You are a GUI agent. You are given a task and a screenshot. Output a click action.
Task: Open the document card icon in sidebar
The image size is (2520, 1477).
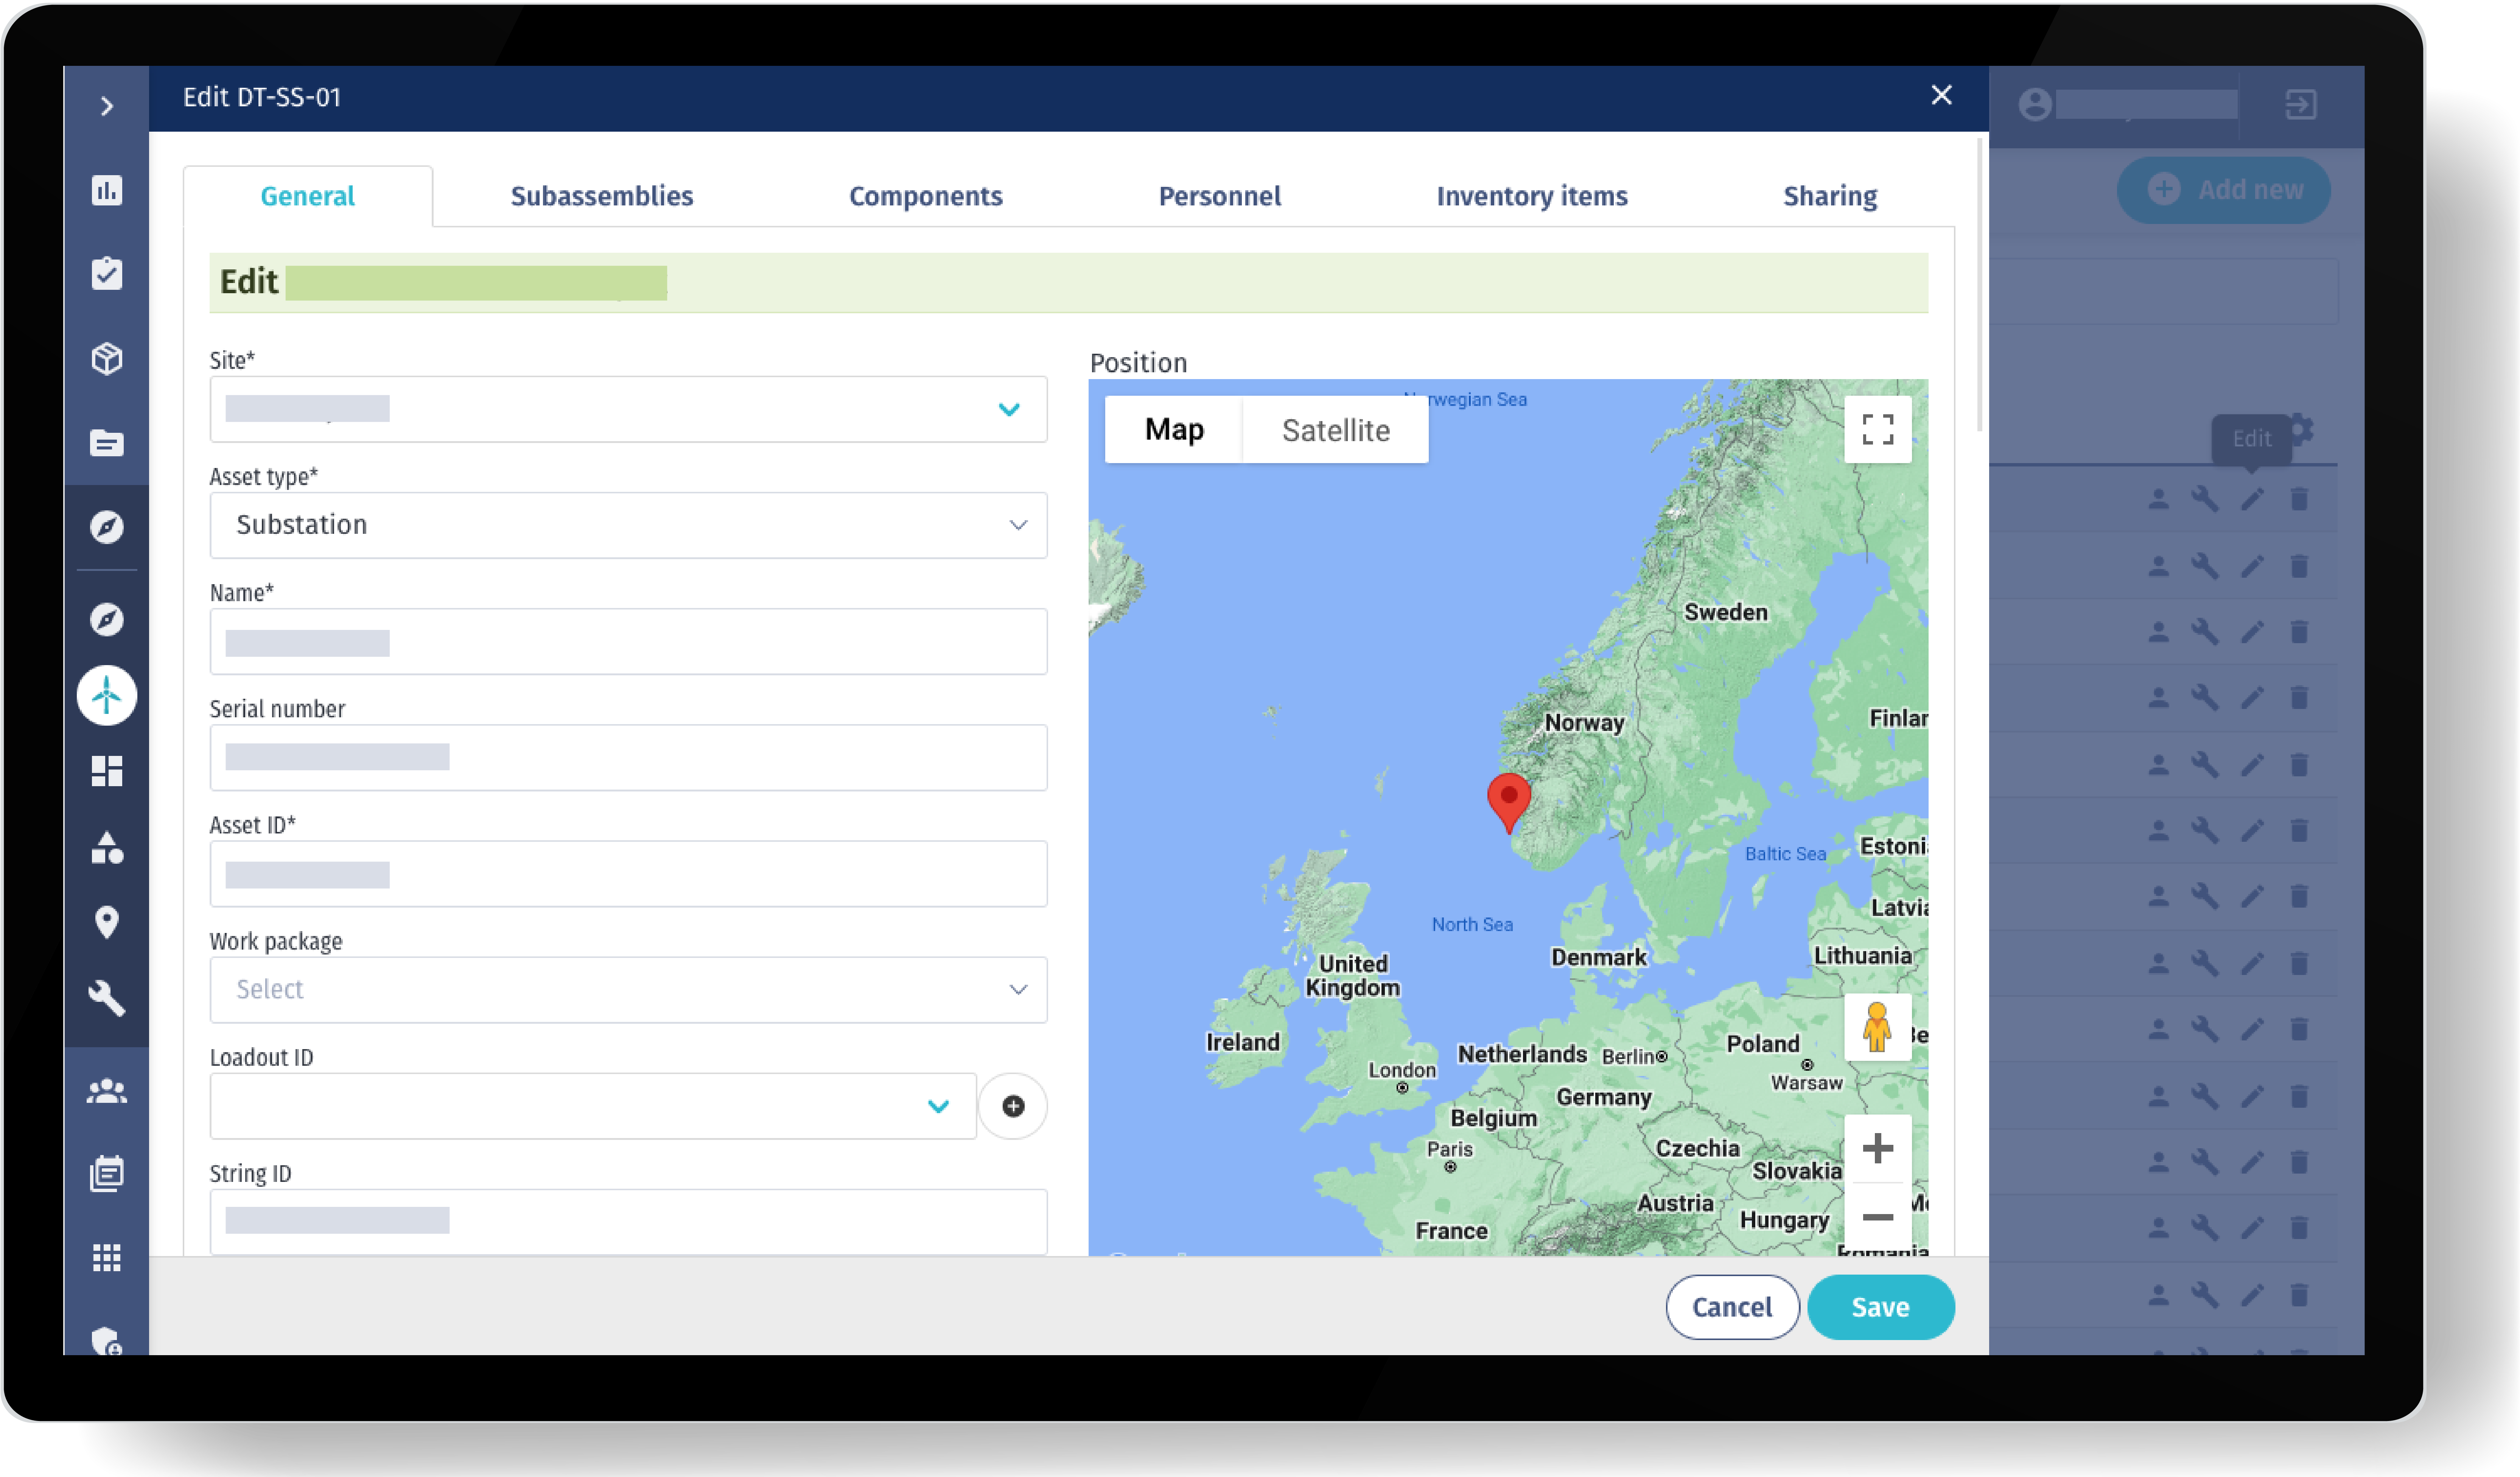click(x=107, y=443)
